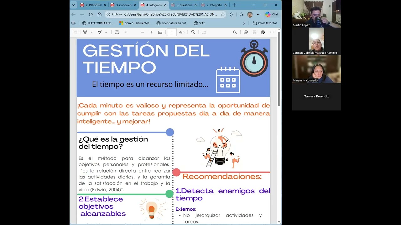Rotate the PDF page
This screenshot has width=401, height=225.
pyautogui.click(x=193, y=32)
